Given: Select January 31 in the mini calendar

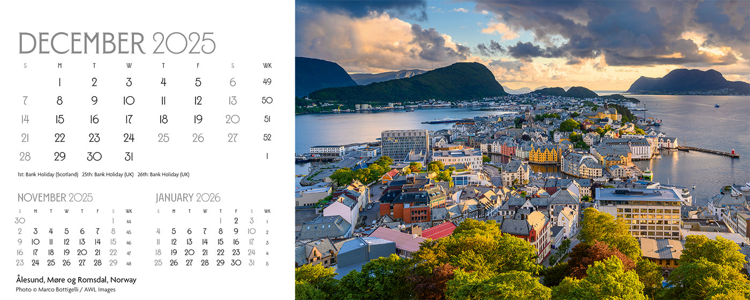Looking at the screenshot, I should tap(251, 263).
